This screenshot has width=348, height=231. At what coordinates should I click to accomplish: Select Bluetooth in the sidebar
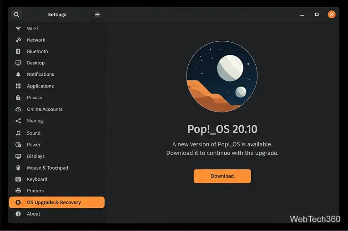point(57,51)
